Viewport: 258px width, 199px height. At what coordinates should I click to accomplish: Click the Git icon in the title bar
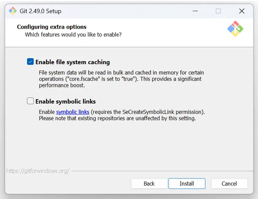13,11
